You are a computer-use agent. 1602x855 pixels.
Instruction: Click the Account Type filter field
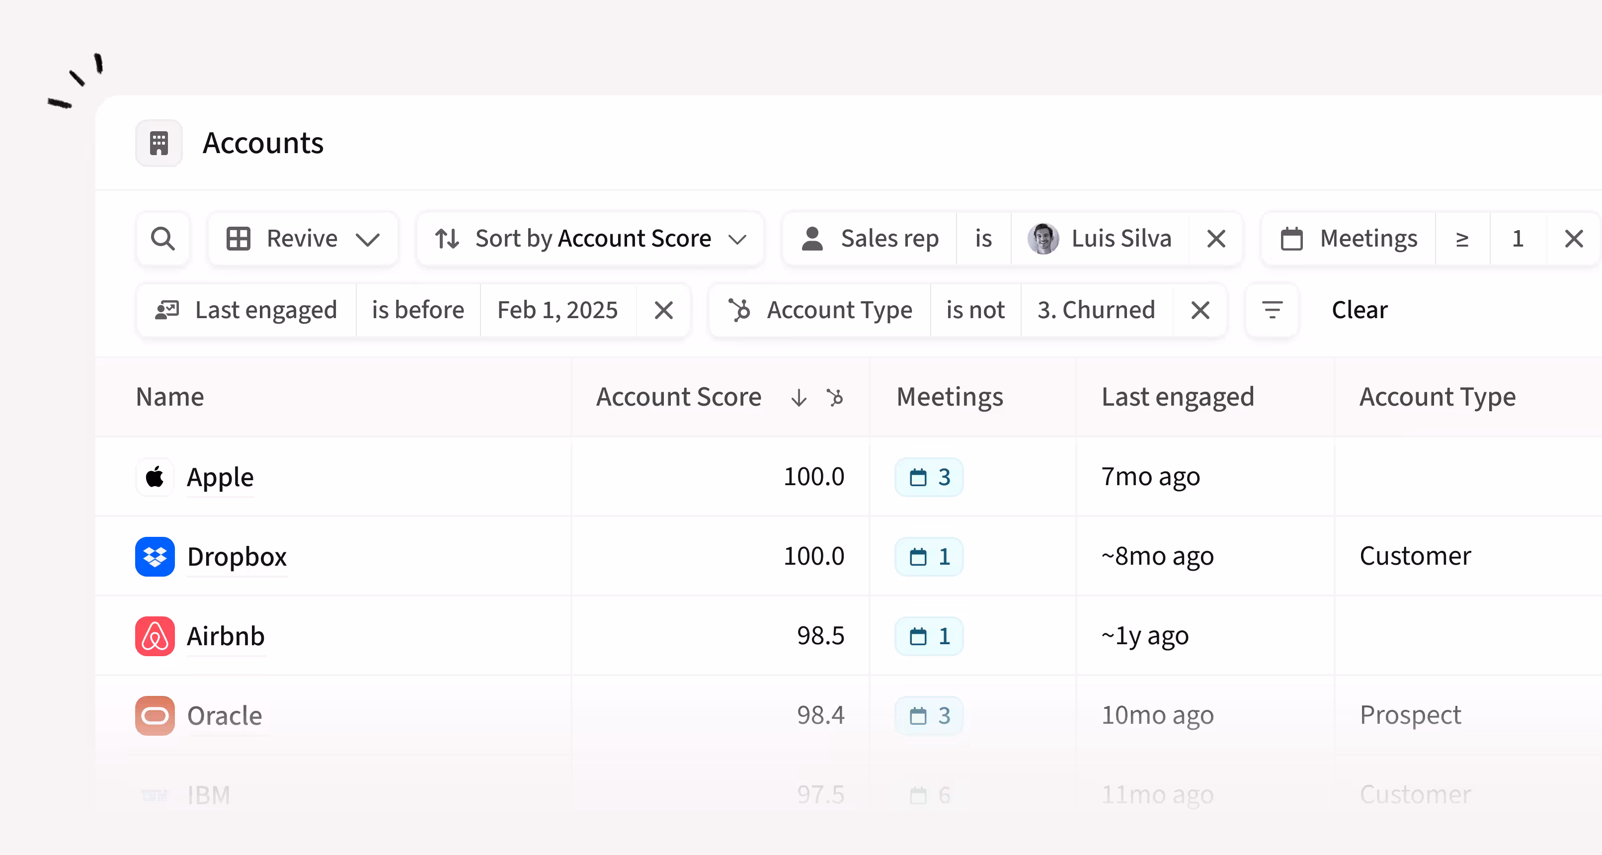(x=820, y=310)
